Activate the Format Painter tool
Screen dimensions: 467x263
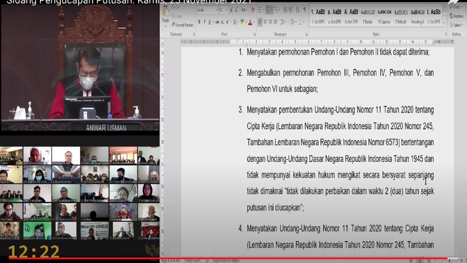coord(182,25)
